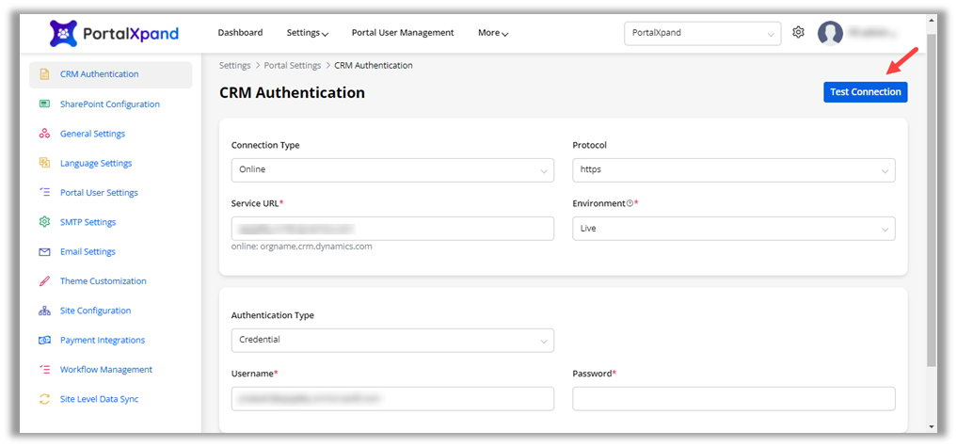957x447 pixels.
Task: Expand the Authentication Type dropdown
Action: [x=392, y=340]
